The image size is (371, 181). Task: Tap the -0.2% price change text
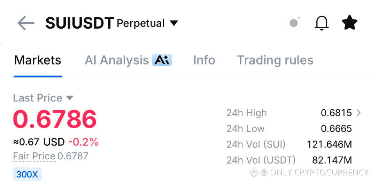tap(83, 142)
